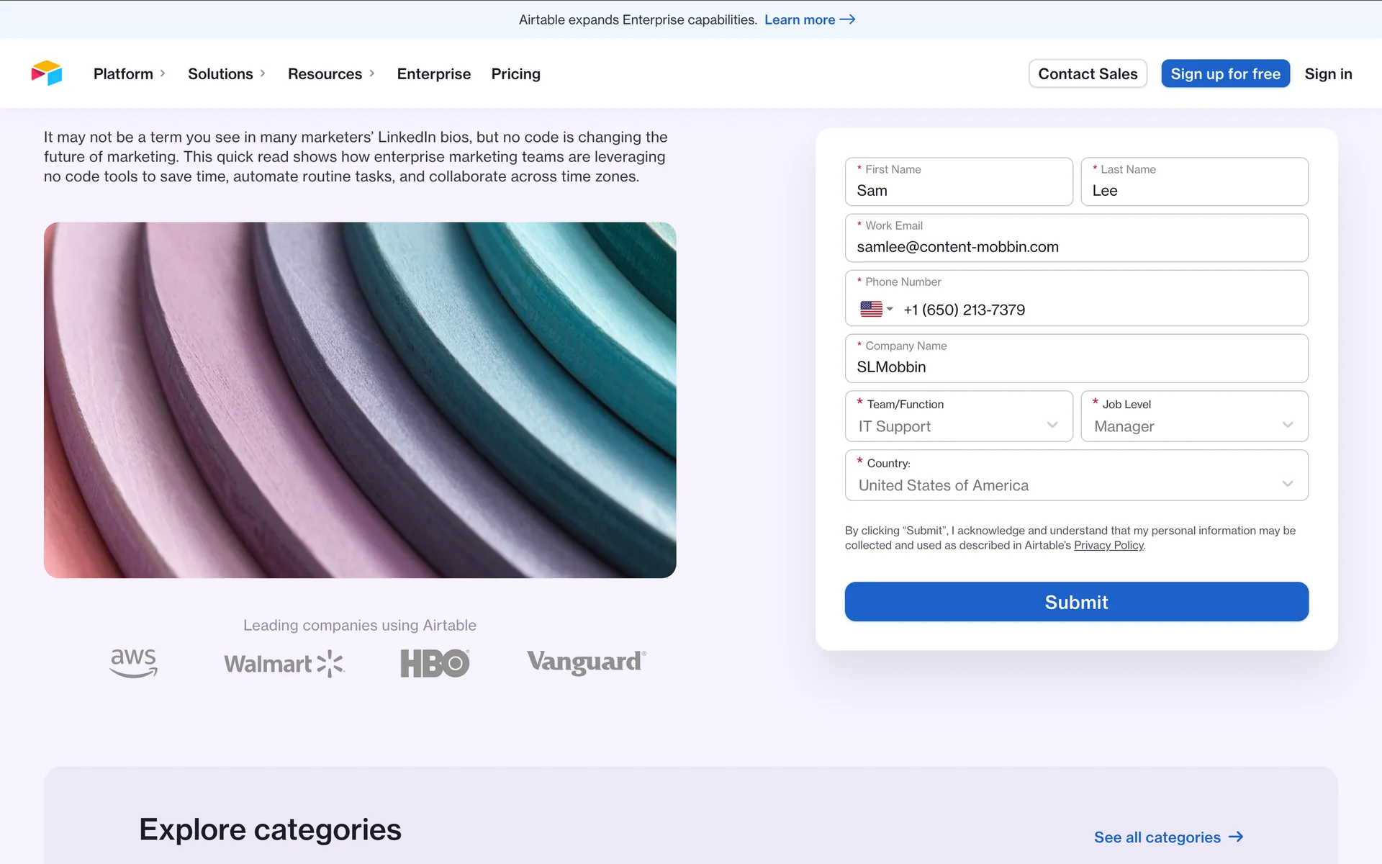The image size is (1382, 864).
Task: Open the US flag country code selector
Action: tap(876, 310)
